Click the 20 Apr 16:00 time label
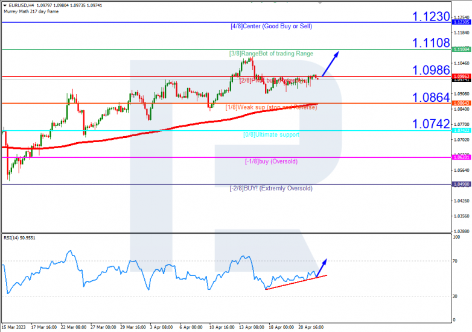The height and width of the screenshot is (332, 472). click(311, 327)
